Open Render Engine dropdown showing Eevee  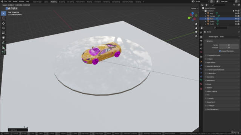tap(229, 37)
